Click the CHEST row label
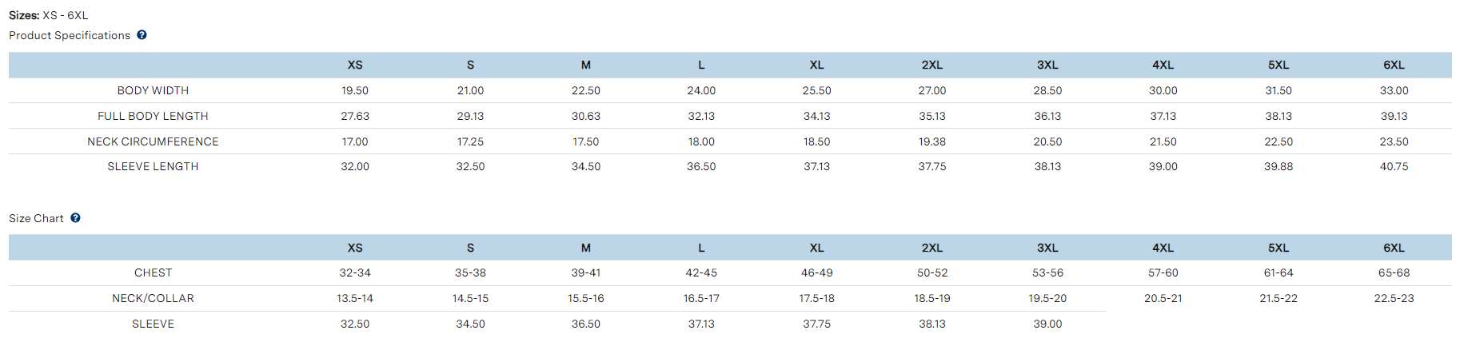 click(153, 272)
